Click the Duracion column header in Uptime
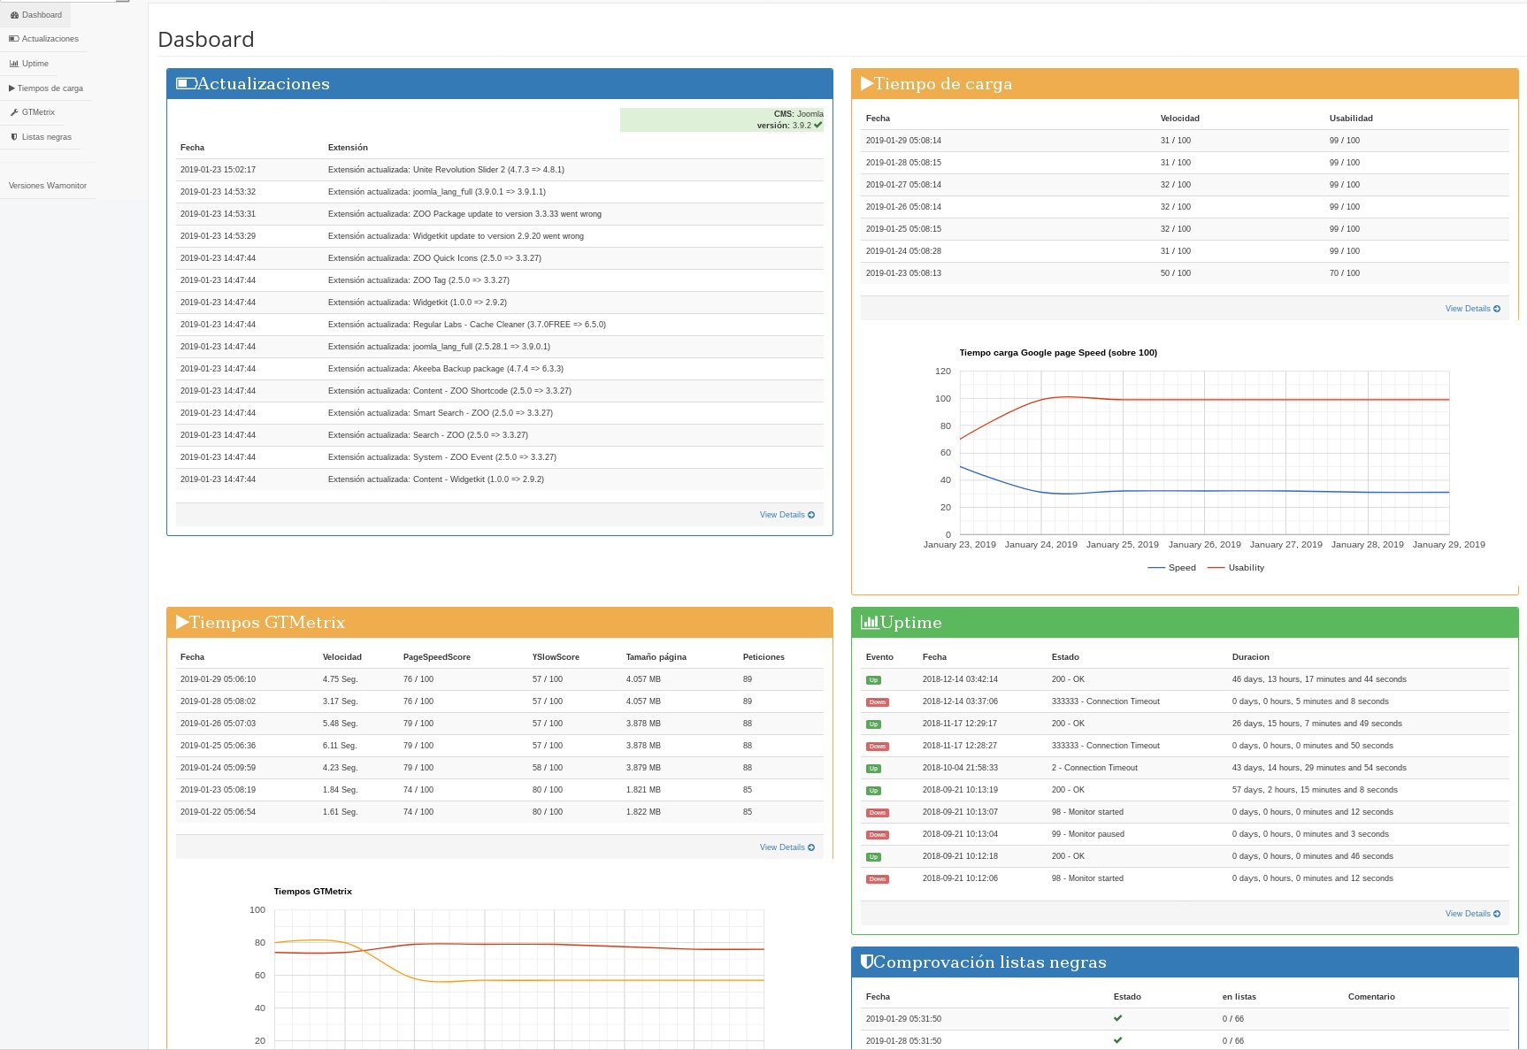 [1251, 657]
